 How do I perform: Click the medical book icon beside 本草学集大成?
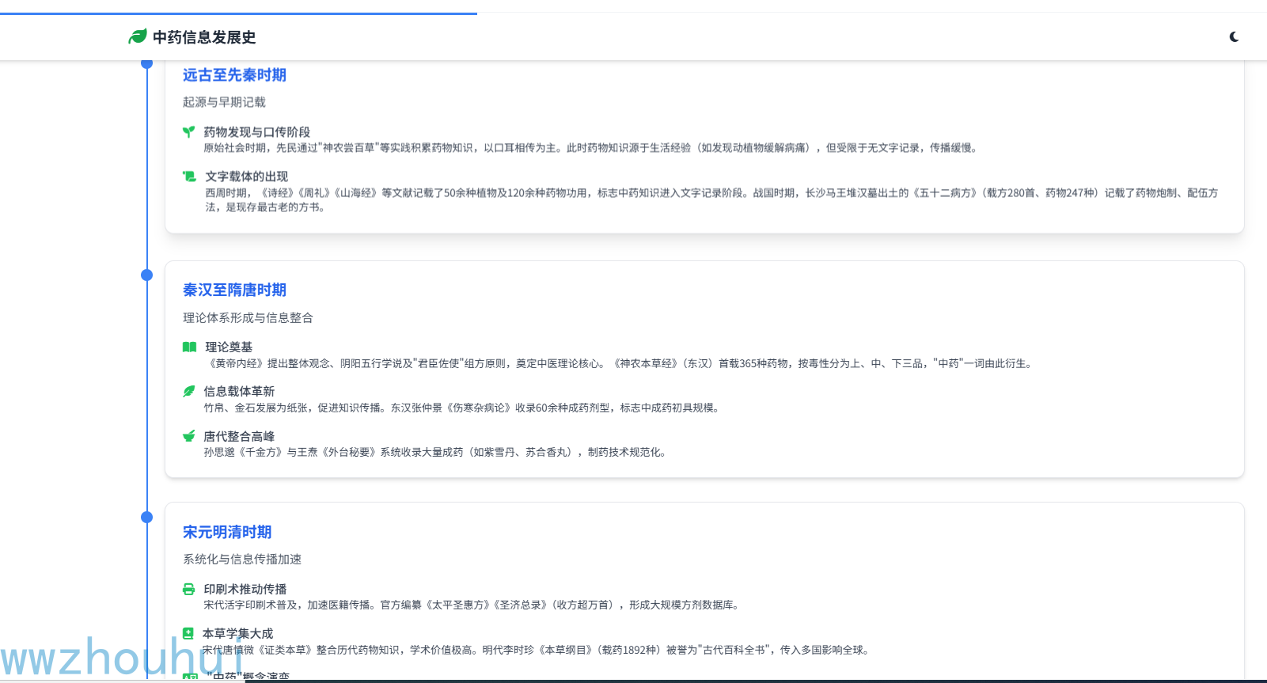[x=188, y=633]
